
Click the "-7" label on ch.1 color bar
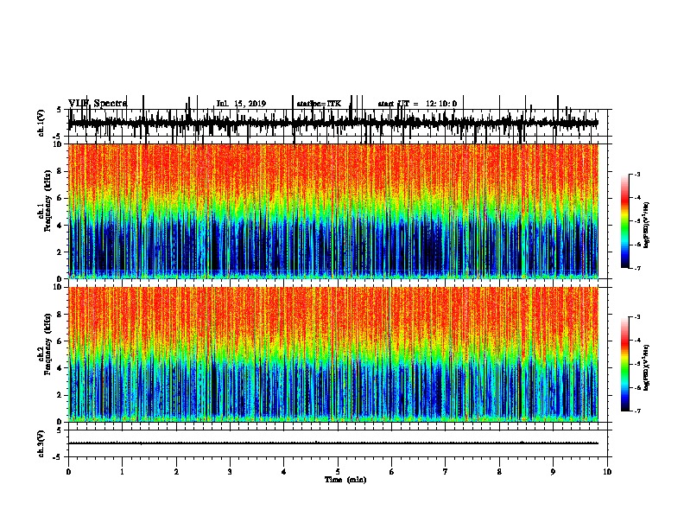(x=637, y=268)
